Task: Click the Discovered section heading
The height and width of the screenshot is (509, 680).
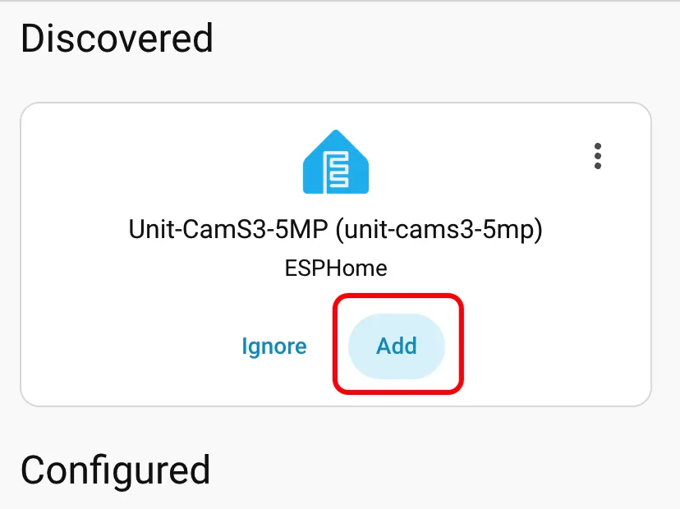Action: click(117, 39)
